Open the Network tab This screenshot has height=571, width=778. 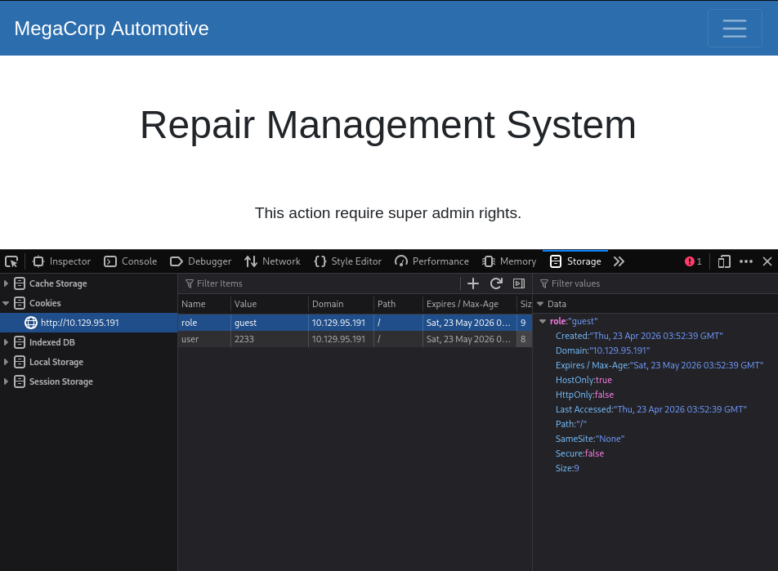[272, 261]
